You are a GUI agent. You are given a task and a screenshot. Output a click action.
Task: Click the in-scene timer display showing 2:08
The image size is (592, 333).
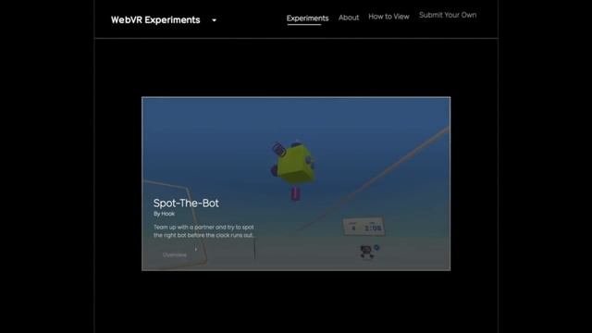tap(364, 227)
